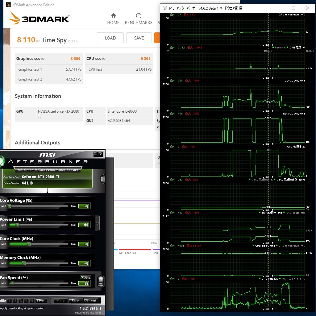Click the Intel Core i5-8600 cell
The image size is (316, 316).
coord(130,111)
